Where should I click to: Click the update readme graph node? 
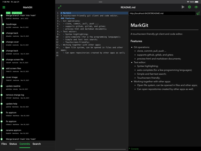(2, 86)
